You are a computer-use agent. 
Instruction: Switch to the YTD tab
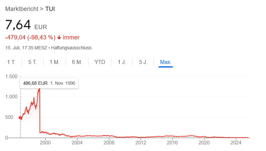100,62
